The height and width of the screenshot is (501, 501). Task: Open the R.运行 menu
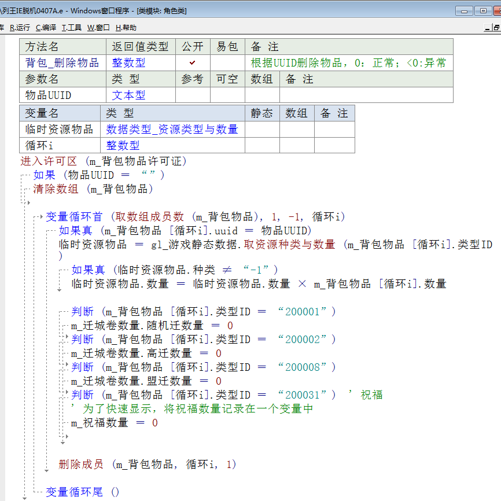(x=19, y=27)
